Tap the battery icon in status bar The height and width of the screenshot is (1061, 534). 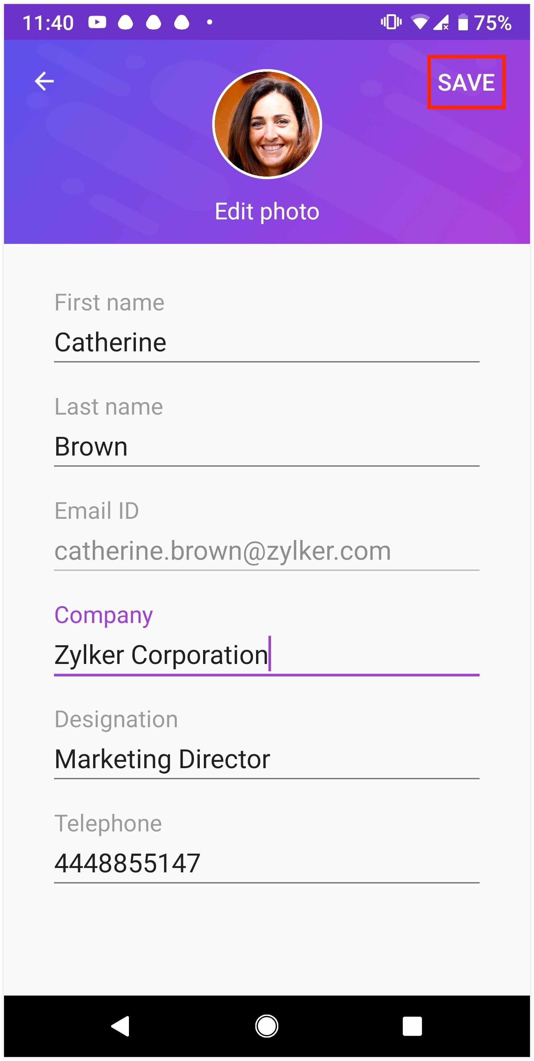(463, 22)
